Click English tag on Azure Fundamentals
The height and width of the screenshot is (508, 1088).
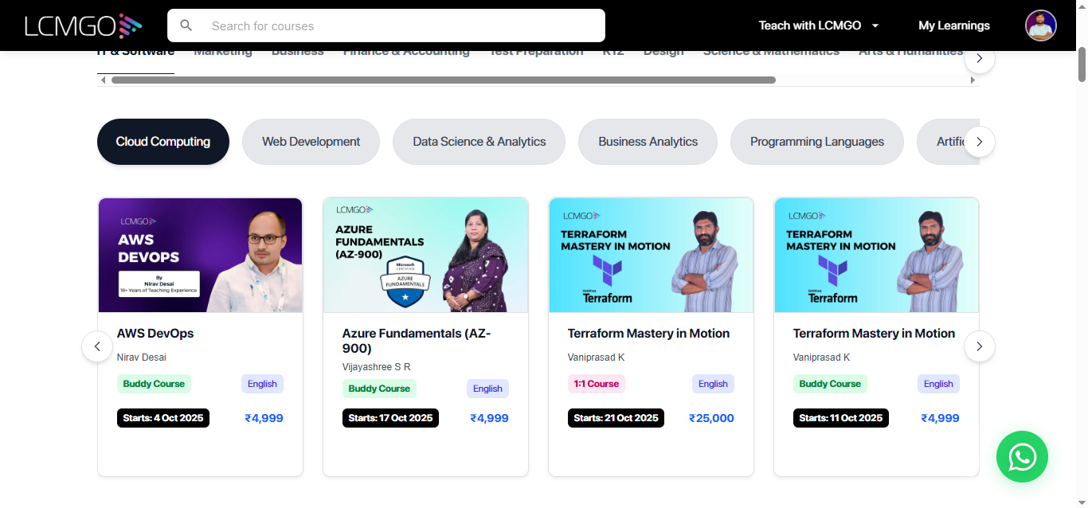pos(487,389)
